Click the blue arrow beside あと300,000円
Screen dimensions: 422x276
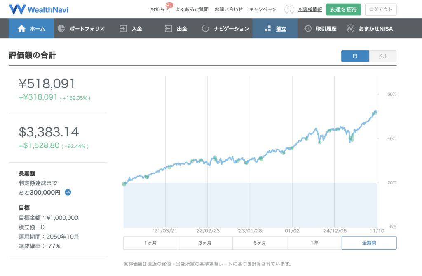pos(68,192)
